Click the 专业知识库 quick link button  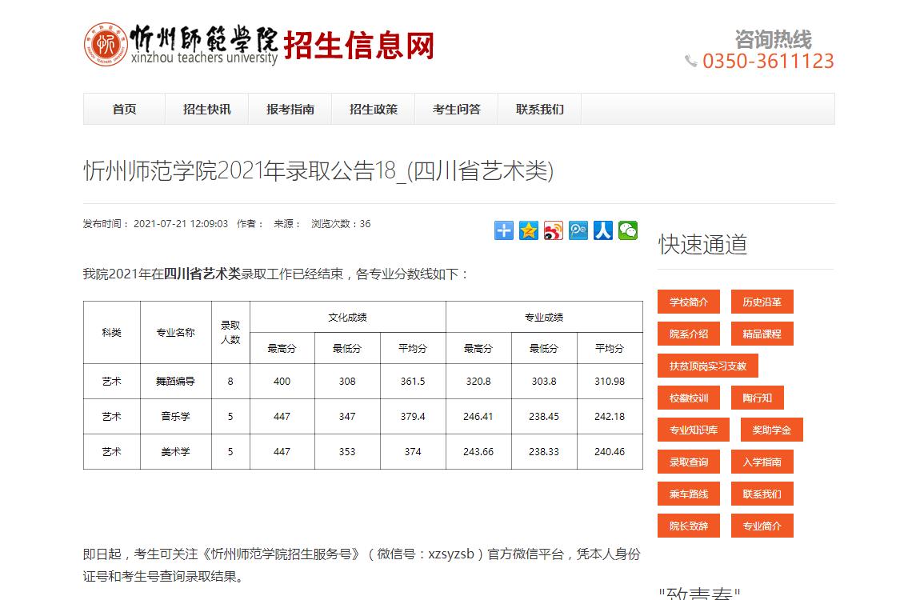pos(694,430)
